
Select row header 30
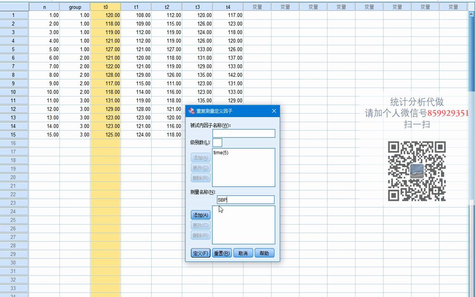(13, 263)
